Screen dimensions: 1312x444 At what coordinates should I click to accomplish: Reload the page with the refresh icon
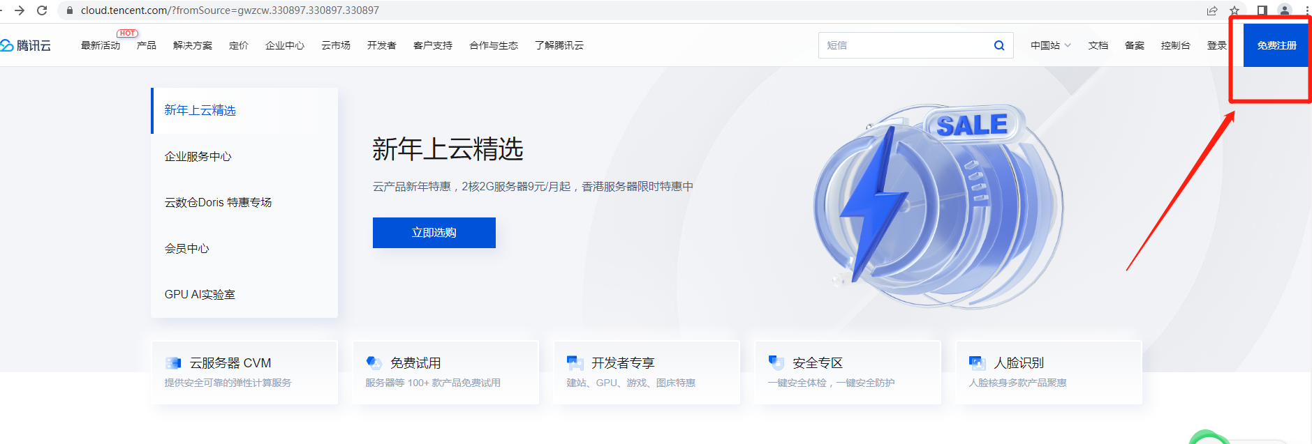42,10
